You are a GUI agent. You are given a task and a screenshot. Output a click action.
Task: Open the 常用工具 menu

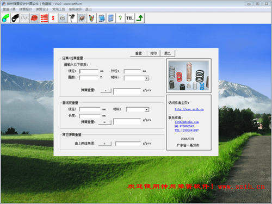59,9
